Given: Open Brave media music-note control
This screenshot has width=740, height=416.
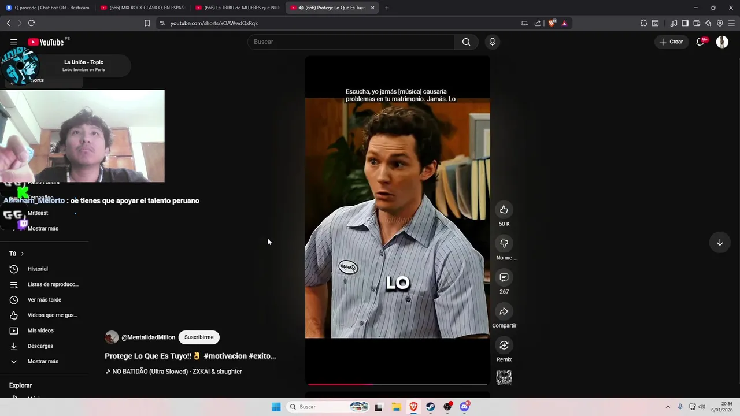Looking at the screenshot, I should pyautogui.click(x=674, y=23).
